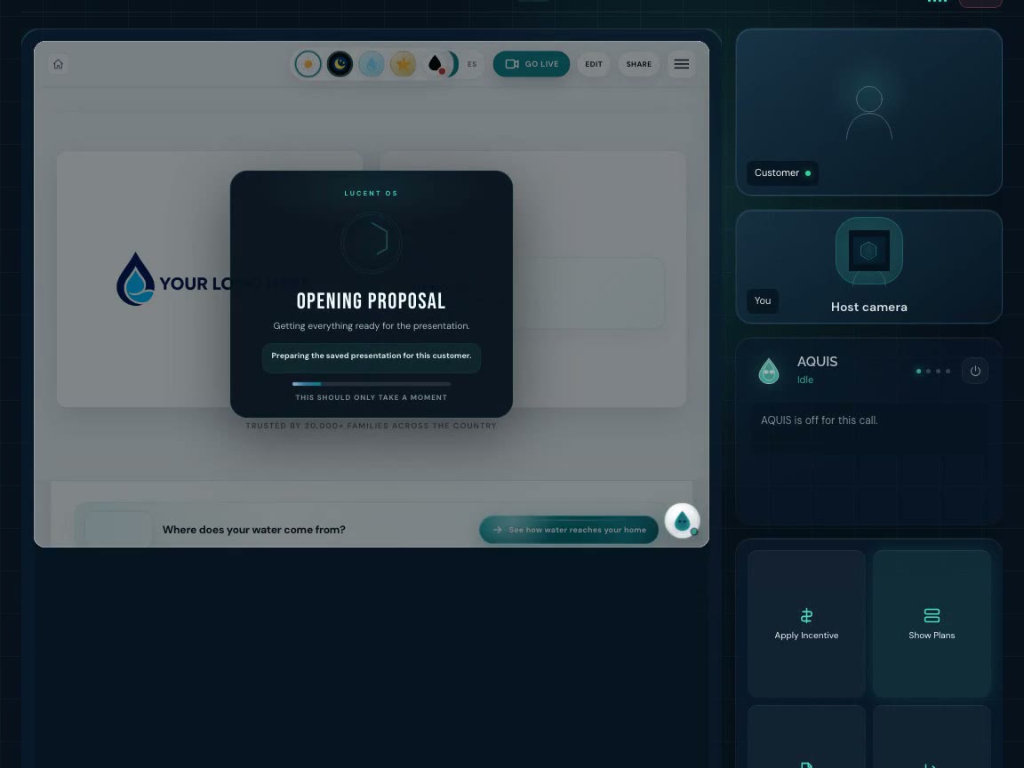Click the Apply Incentive dollar icon

click(806, 615)
